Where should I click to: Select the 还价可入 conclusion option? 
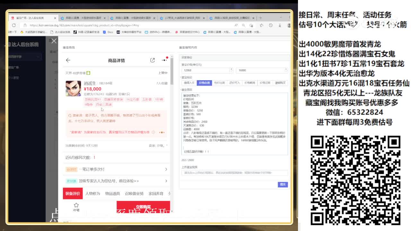click(x=234, y=83)
